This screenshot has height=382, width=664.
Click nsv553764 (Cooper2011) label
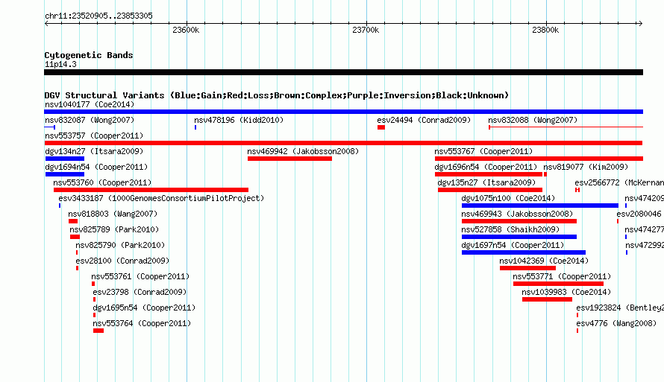coord(142,323)
